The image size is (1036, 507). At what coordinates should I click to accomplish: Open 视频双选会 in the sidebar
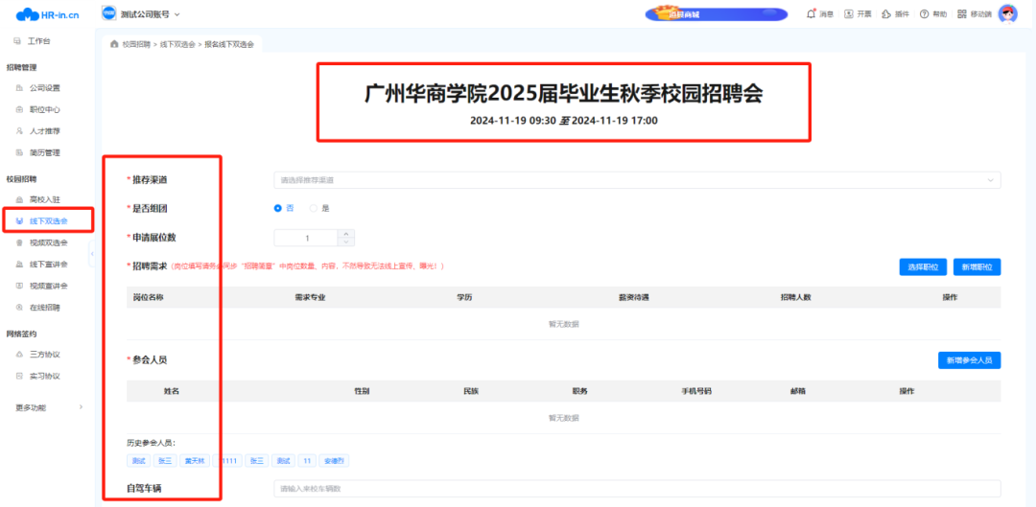(x=48, y=243)
